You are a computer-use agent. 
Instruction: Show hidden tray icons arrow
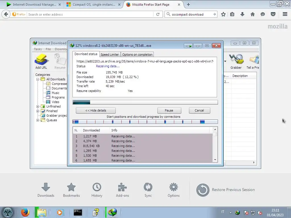click(230, 213)
